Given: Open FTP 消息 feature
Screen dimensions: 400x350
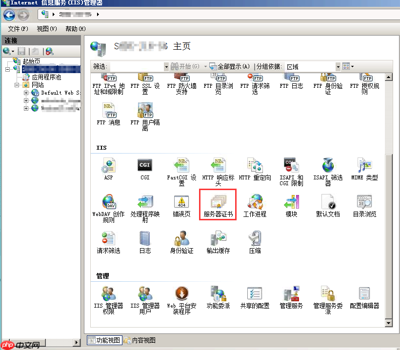Looking at the screenshot, I should 108,114.
